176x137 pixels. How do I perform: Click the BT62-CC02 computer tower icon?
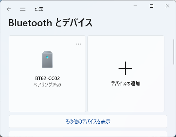[x=47, y=59]
